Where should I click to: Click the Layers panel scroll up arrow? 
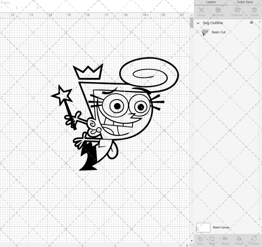click(x=259, y=22)
